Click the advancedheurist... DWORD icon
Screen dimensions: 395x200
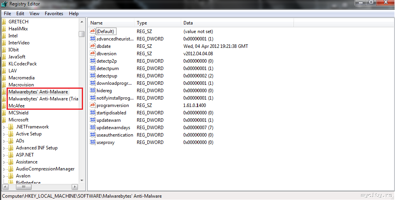click(x=92, y=39)
